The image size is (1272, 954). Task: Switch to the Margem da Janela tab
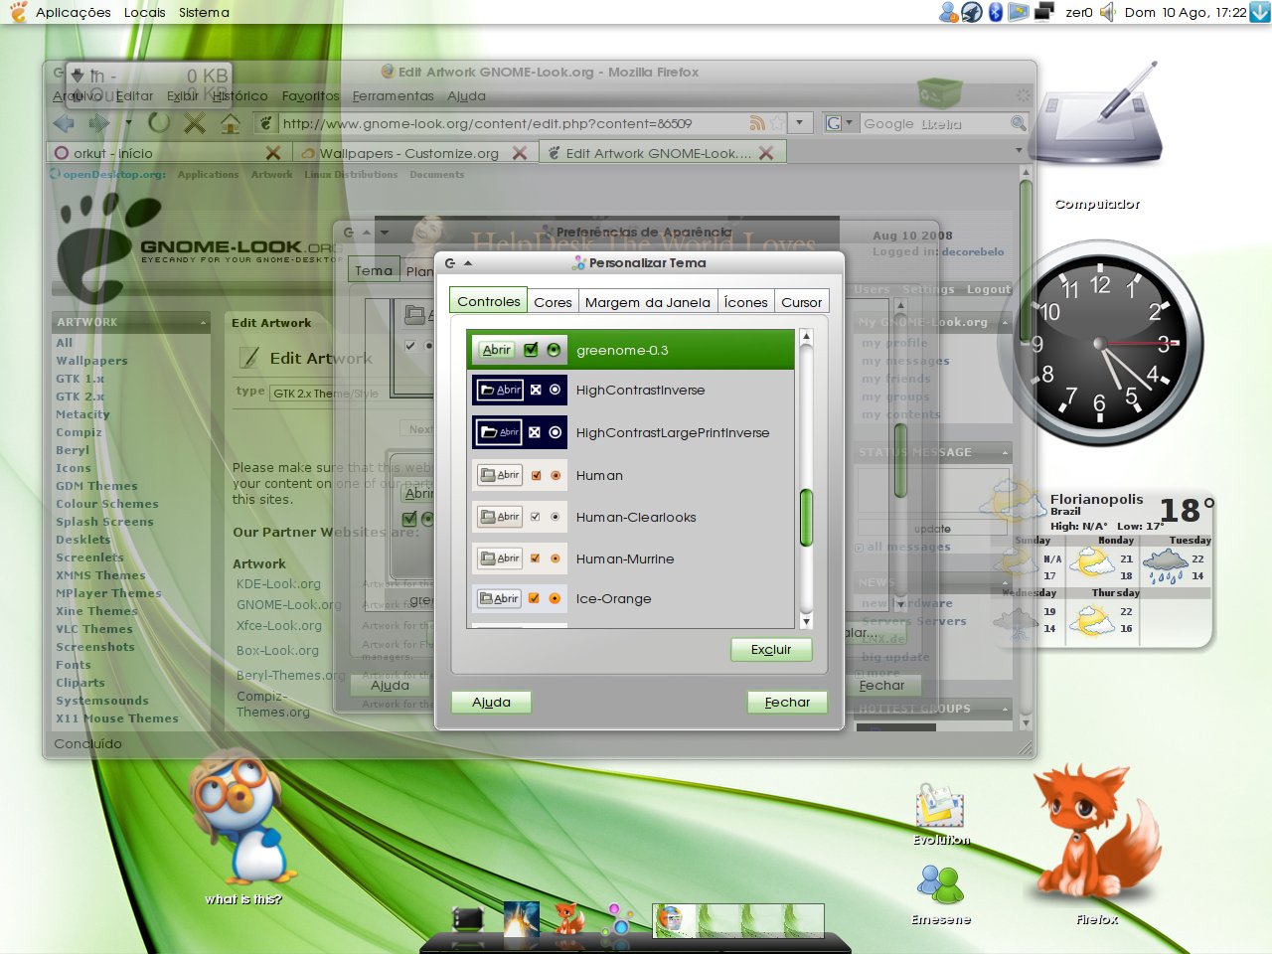[648, 302]
